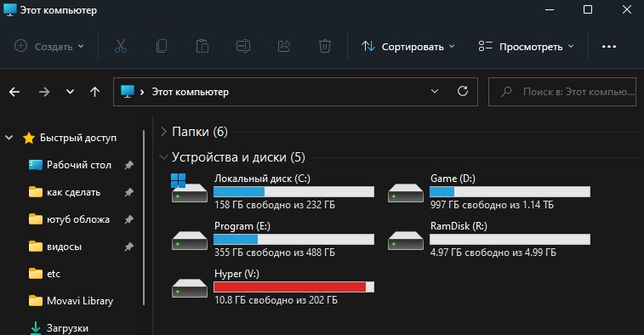644x335 pixels.
Task: Click the Локальный диск (C:) drive name
Action: 262,179
